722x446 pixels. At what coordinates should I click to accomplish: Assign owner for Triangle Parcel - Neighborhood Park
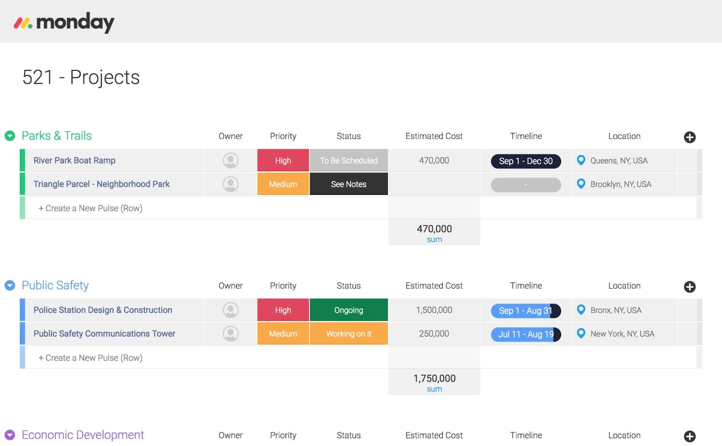(x=231, y=184)
